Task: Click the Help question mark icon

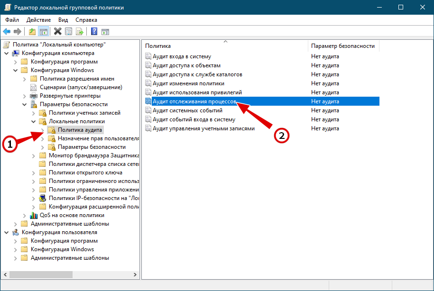Action: click(94, 32)
